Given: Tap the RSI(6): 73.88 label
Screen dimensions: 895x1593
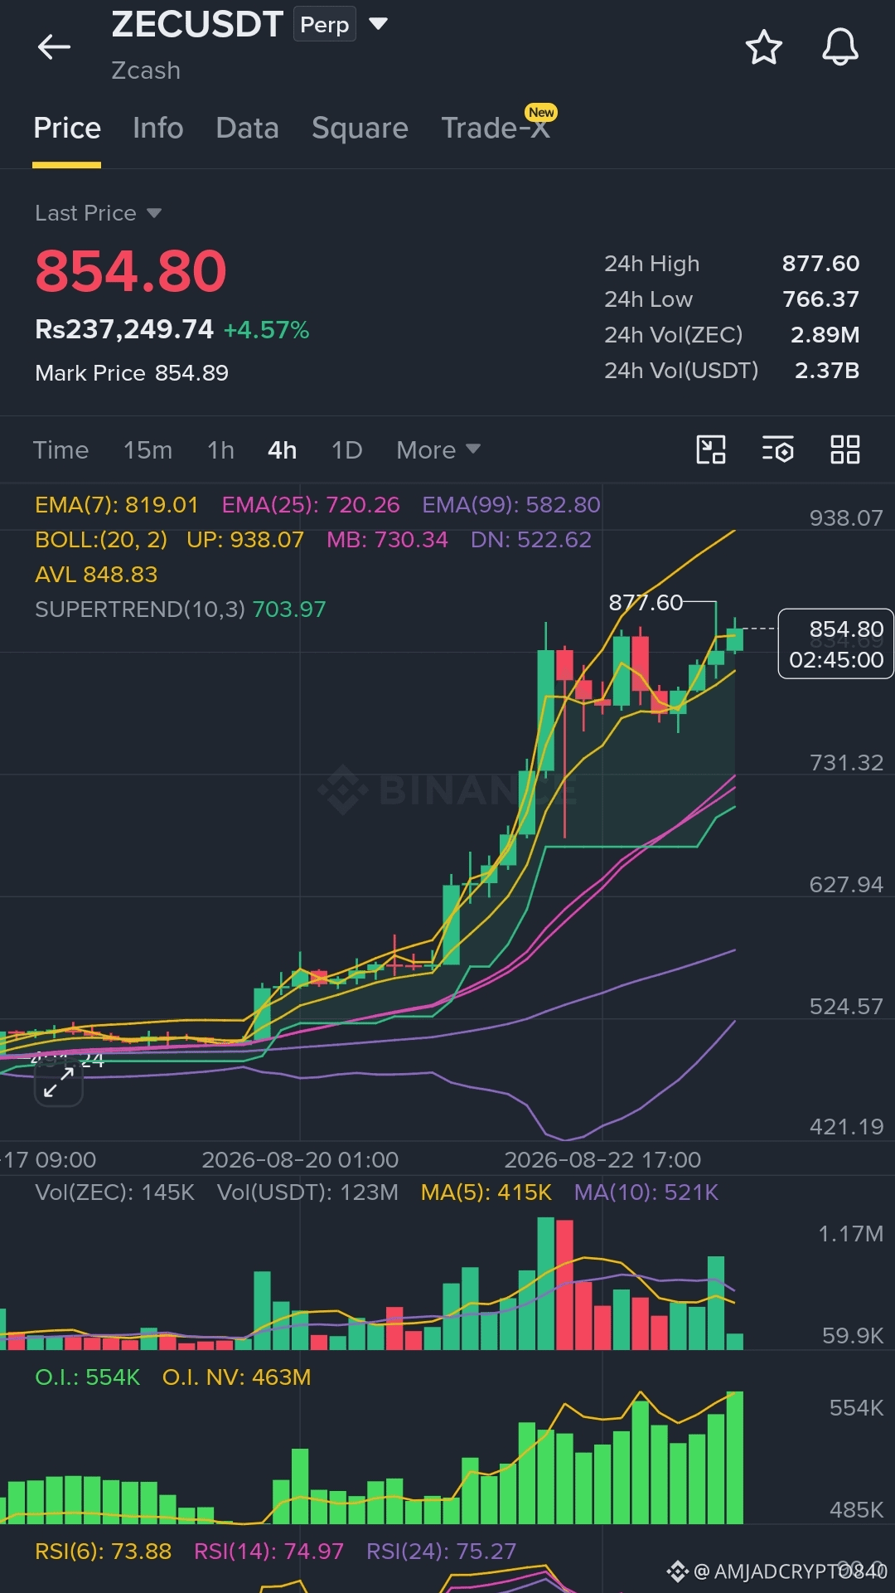Looking at the screenshot, I should coord(103,1551).
